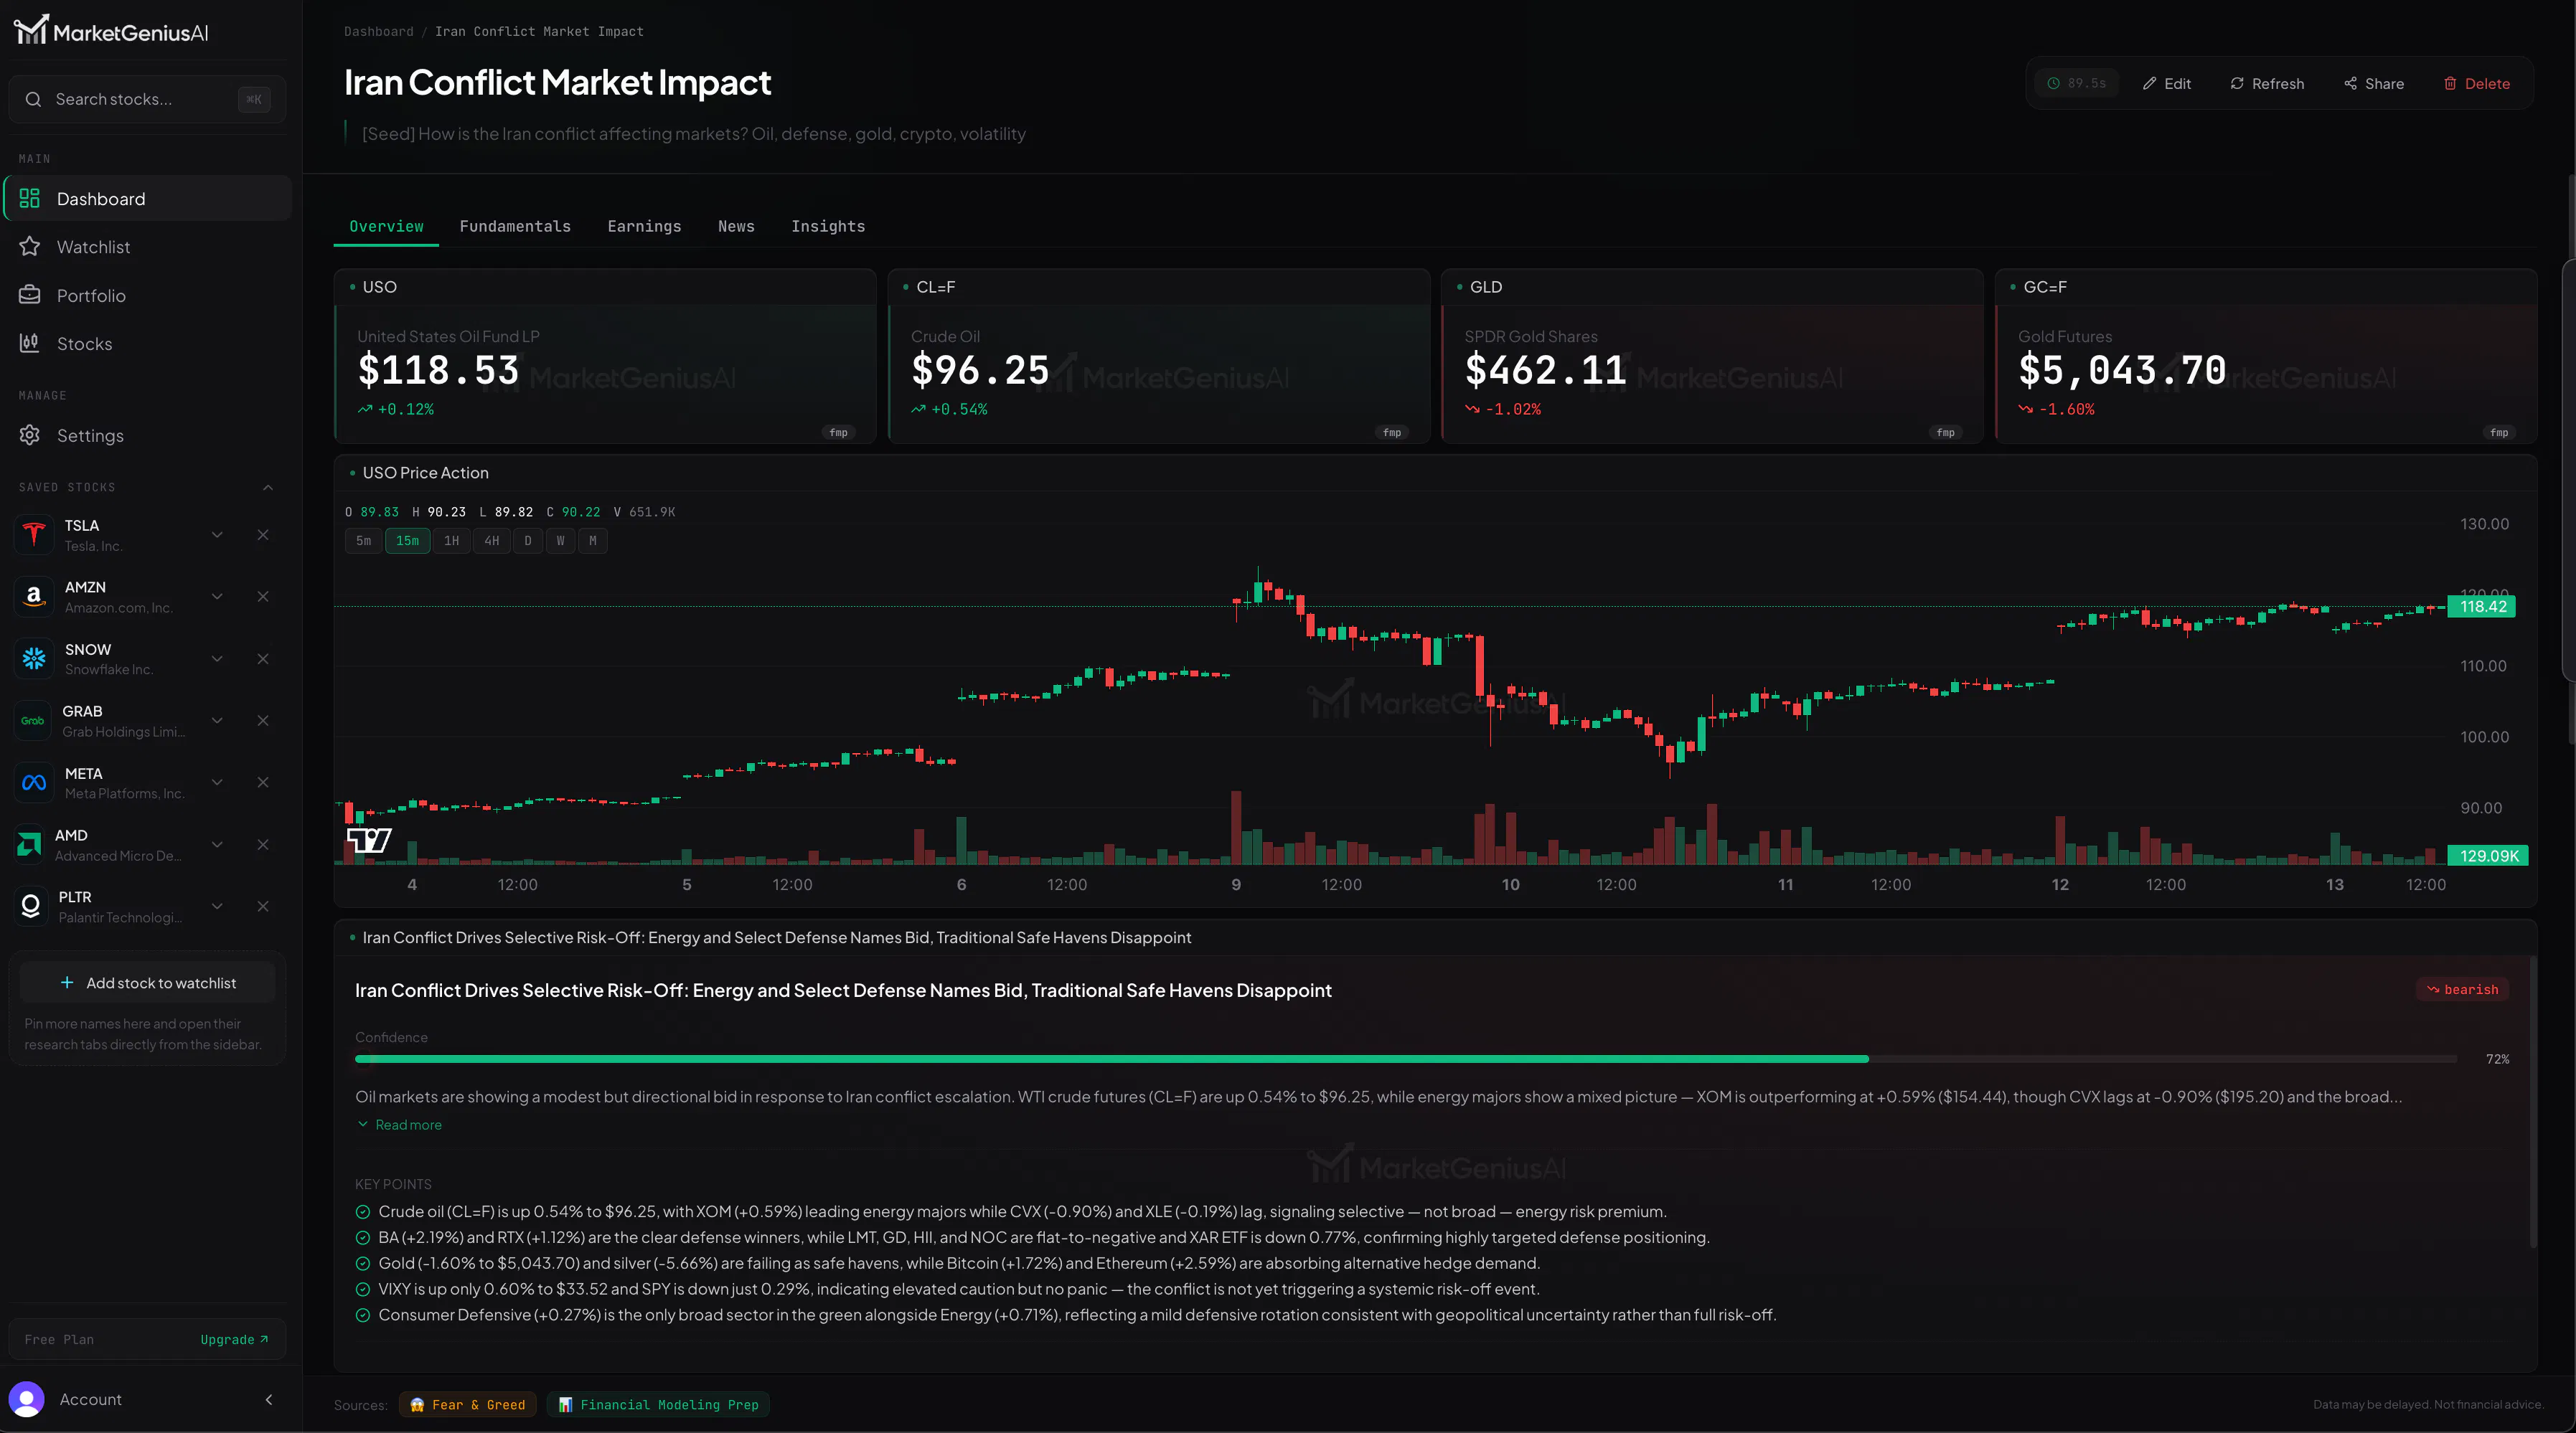Select the 5m chart interval

coord(364,541)
